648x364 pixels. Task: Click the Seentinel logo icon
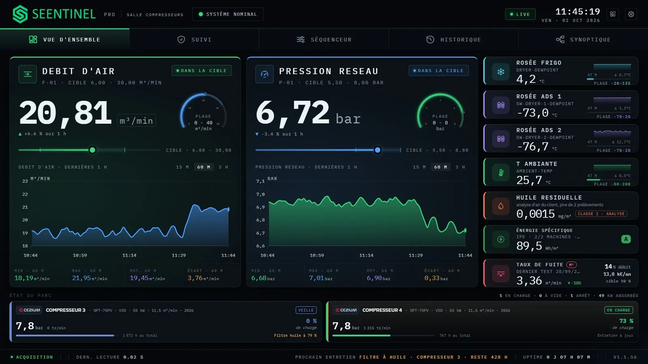click(20, 14)
